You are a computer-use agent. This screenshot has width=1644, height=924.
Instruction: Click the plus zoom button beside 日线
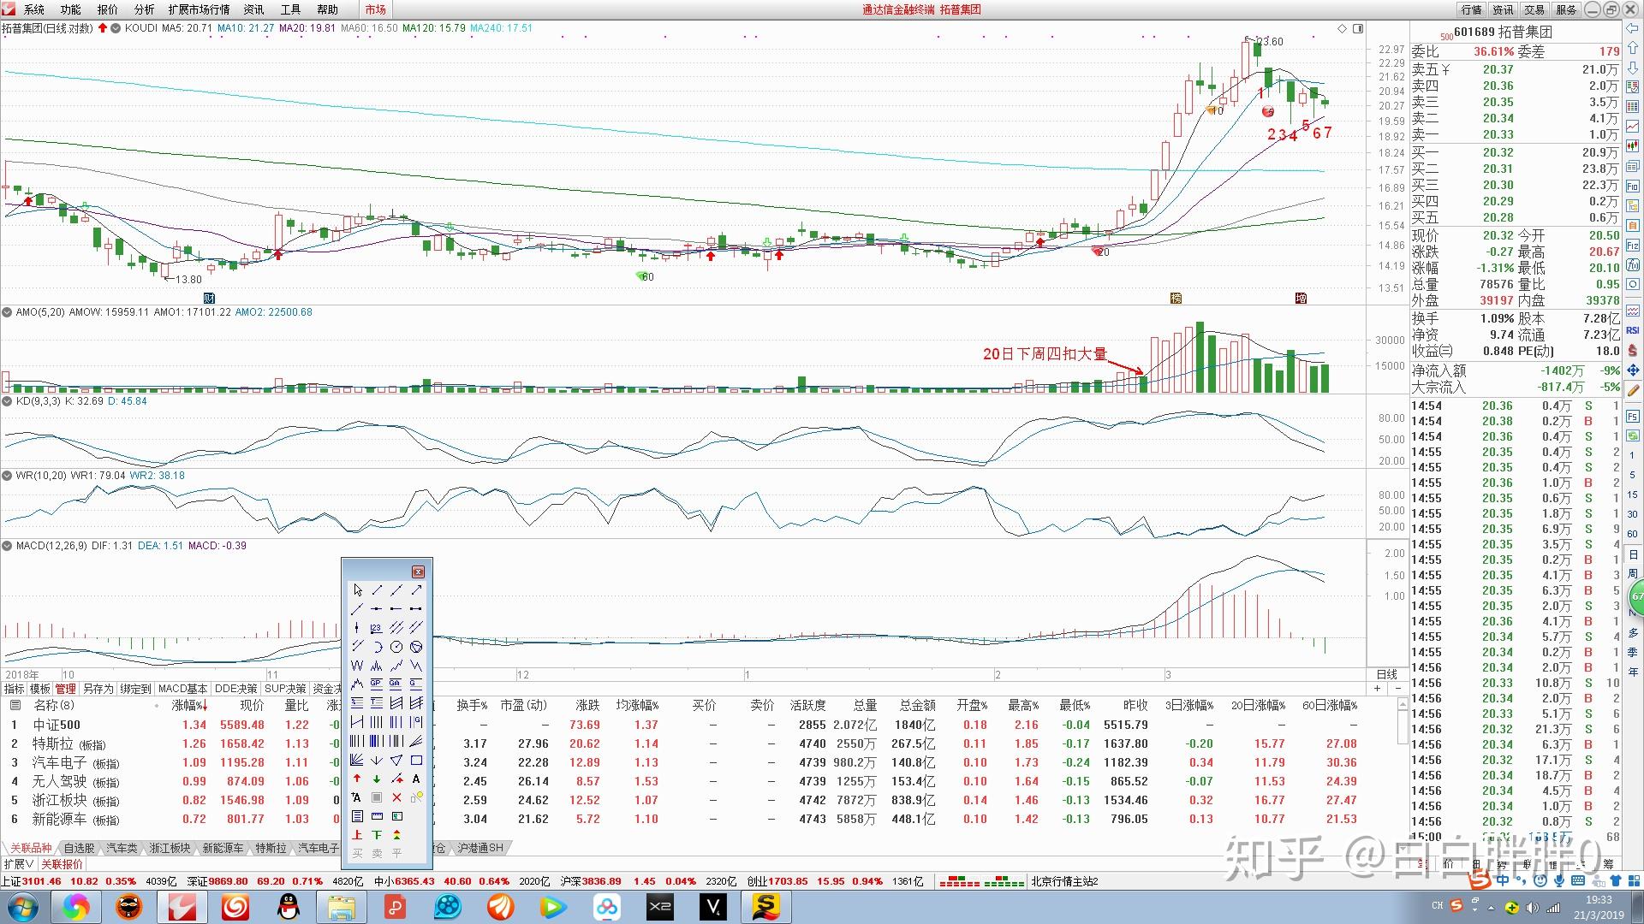(x=1377, y=689)
